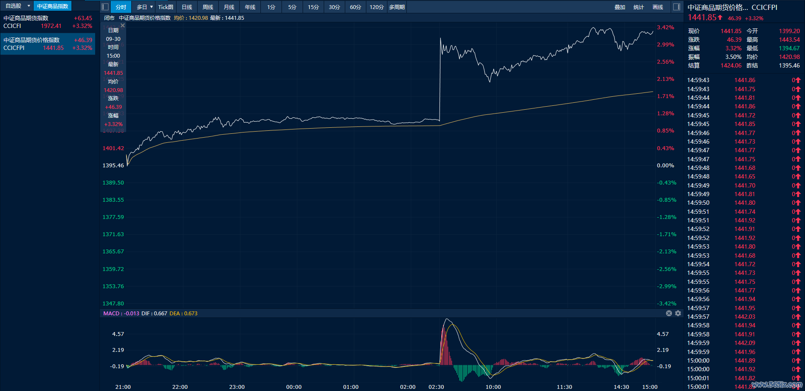805x391 pixels.
Task: Click the 今开 value 1399.20
Action: 790,31
